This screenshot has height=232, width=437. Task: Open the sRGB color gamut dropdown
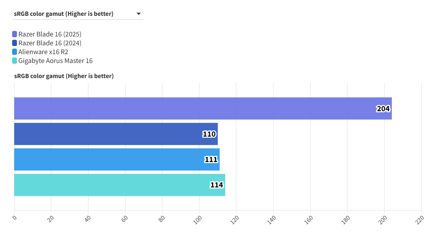[x=77, y=14]
